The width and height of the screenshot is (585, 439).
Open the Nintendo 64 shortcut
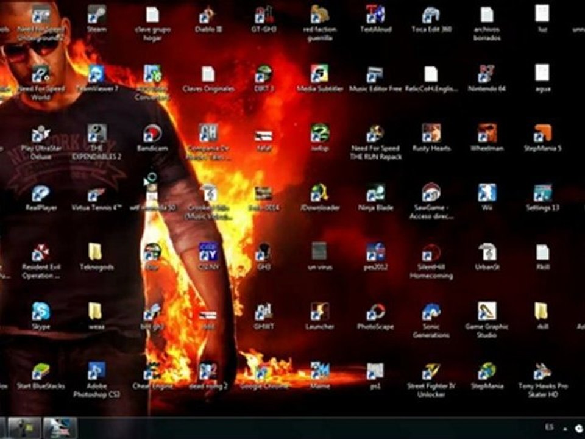486,79
